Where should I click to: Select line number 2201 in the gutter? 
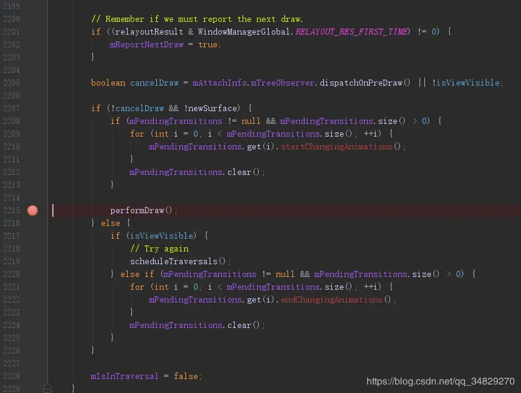click(x=12, y=32)
